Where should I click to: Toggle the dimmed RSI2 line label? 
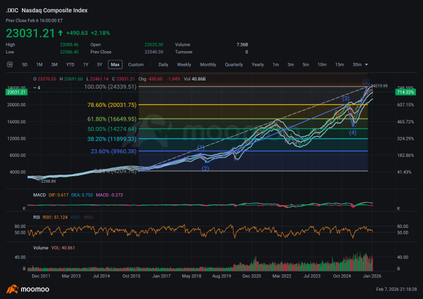tap(76, 217)
